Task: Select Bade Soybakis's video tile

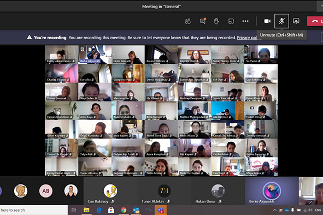Action: click(128, 110)
